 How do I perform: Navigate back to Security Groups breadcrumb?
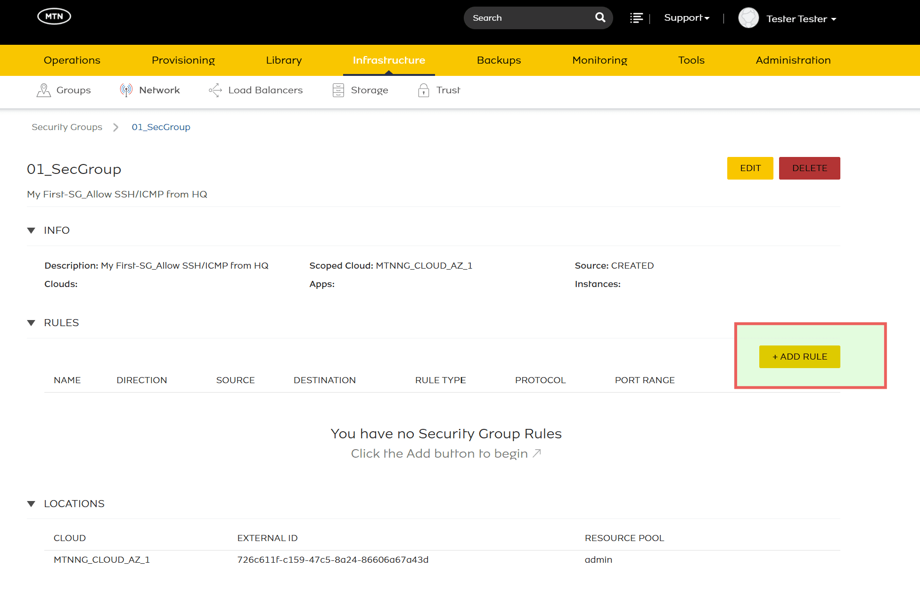coord(67,127)
